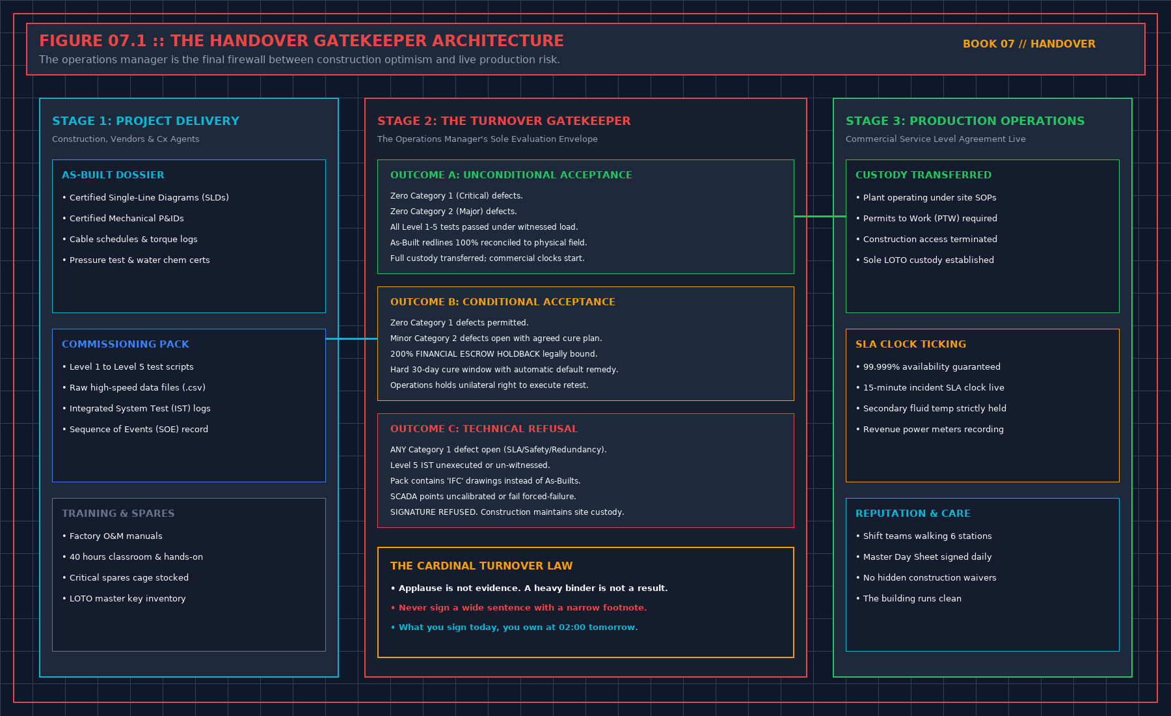
Task: Click Certified Single-Line Diagrams (SLDs) bullet
Action: click(x=146, y=198)
